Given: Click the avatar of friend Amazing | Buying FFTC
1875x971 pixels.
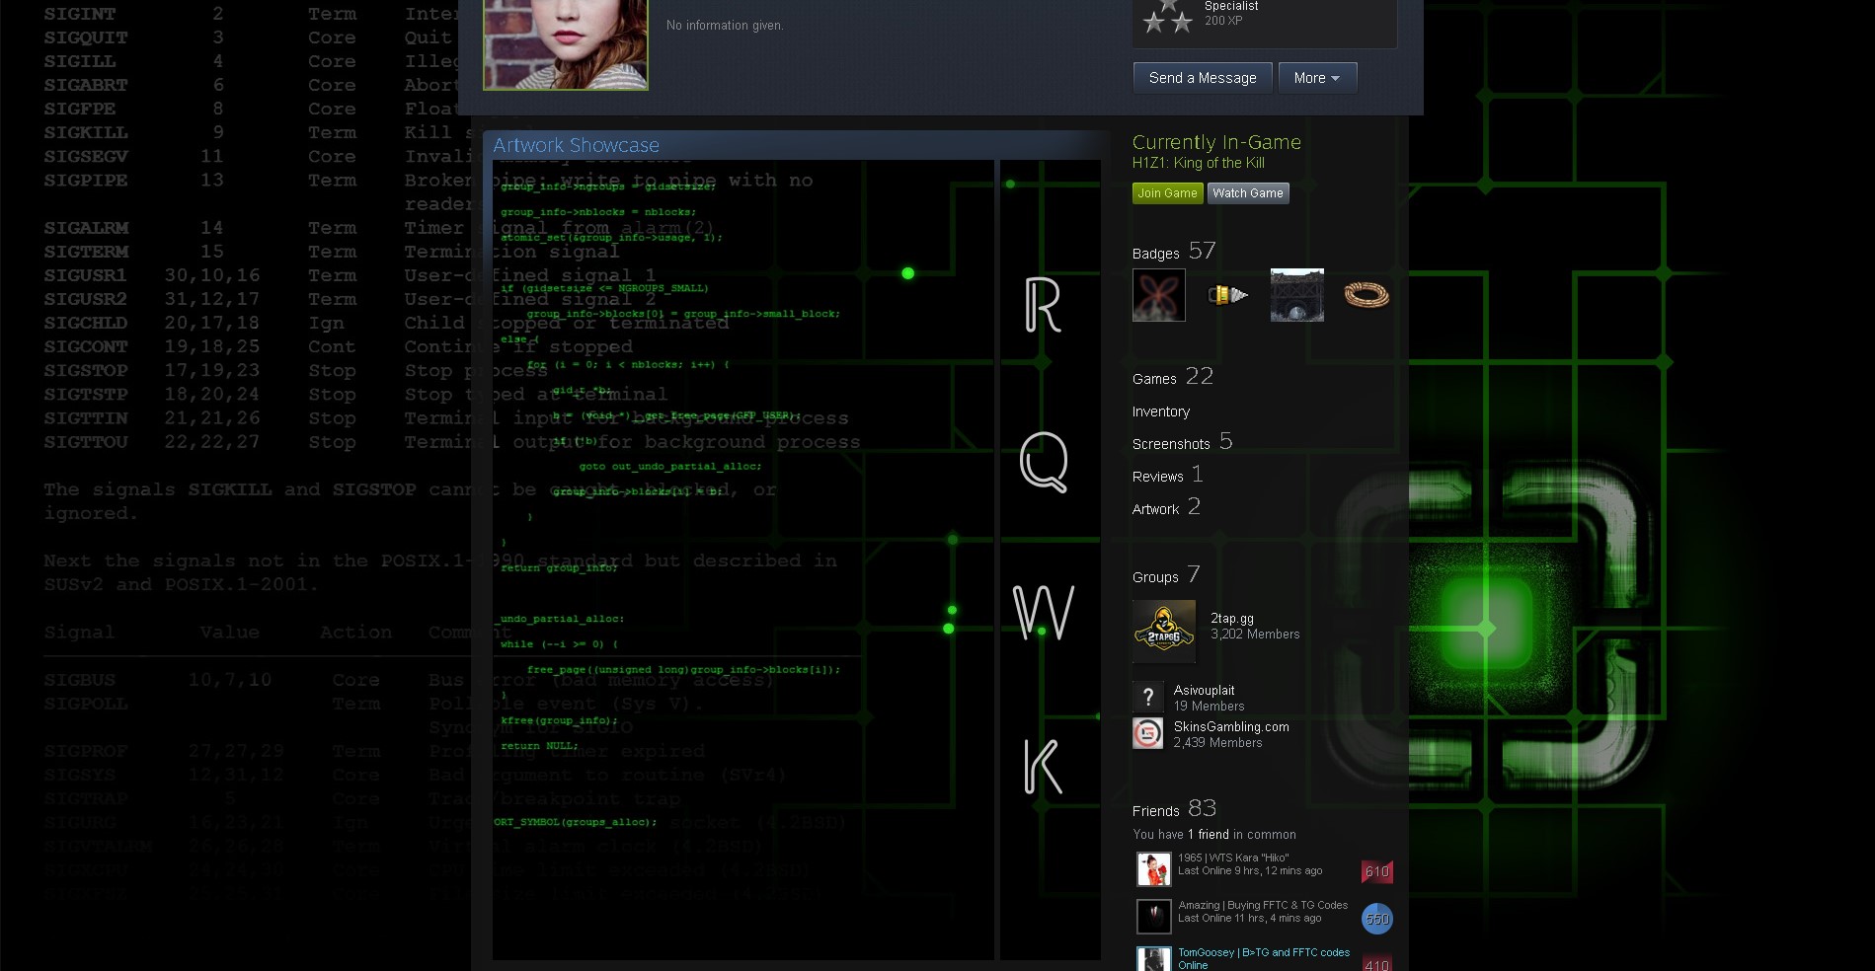Looking at the screenshot, I should [x=1153, y=917].
